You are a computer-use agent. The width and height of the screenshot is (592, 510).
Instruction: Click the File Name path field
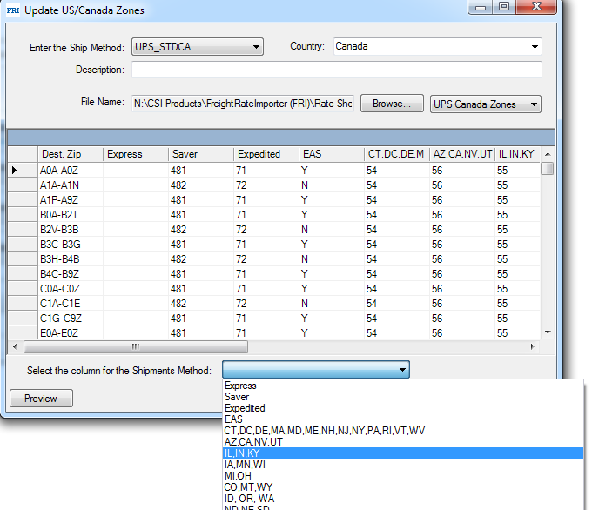(243, 103)
